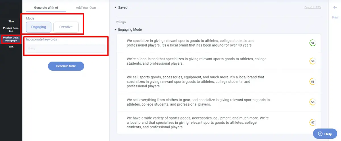Open Title in left sidebar
The width and height of the screenshot is (341, 141).
11,21
